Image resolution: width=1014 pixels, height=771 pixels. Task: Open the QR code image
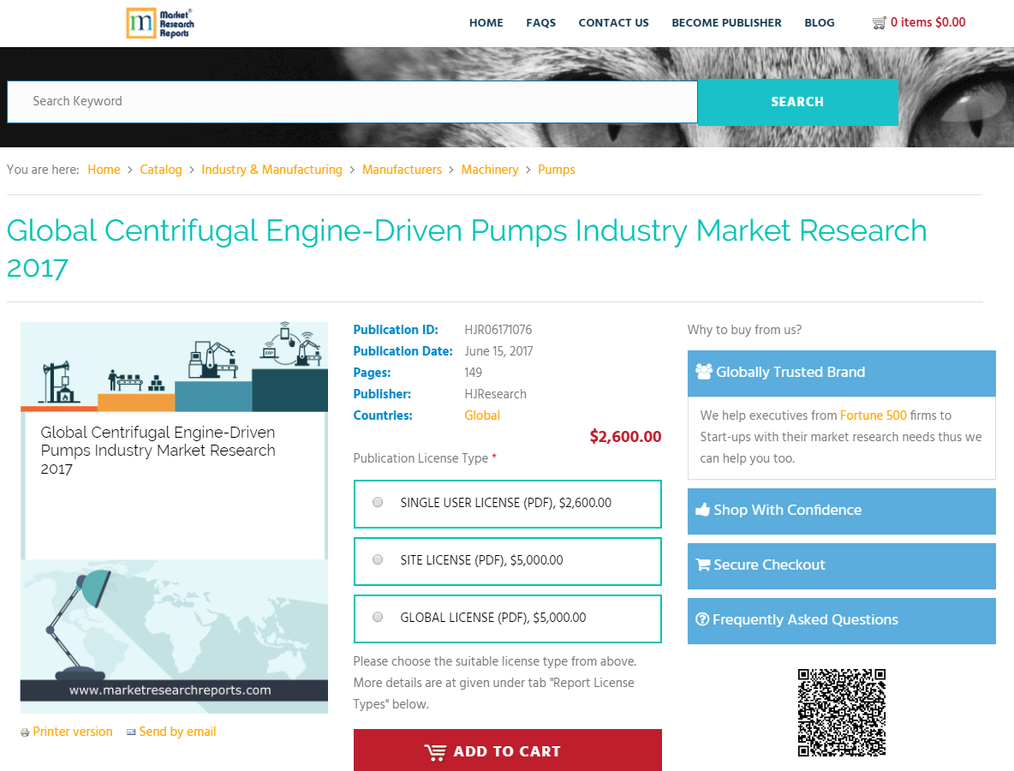pos(841,712)
